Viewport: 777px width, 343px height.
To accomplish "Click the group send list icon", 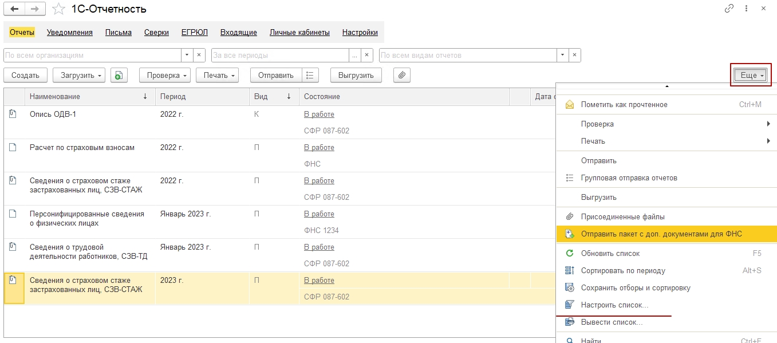I will point(310,75).
